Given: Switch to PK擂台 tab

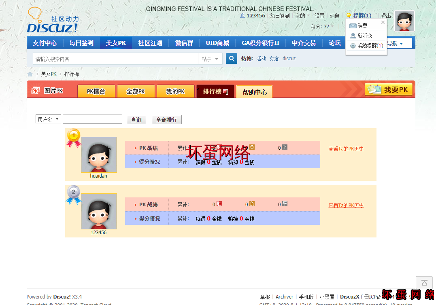Looking at the screenshot, I should point(96,91).
